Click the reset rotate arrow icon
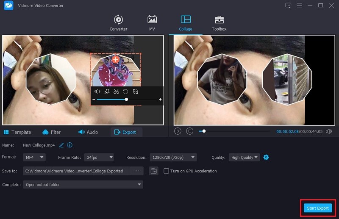339x219 pixels. click(125, 91)
